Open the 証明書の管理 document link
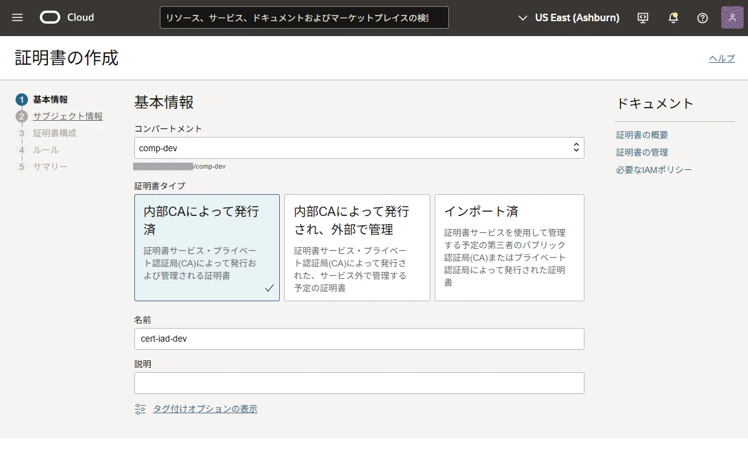Screen dimensions: 748x473 coord(642,152)
